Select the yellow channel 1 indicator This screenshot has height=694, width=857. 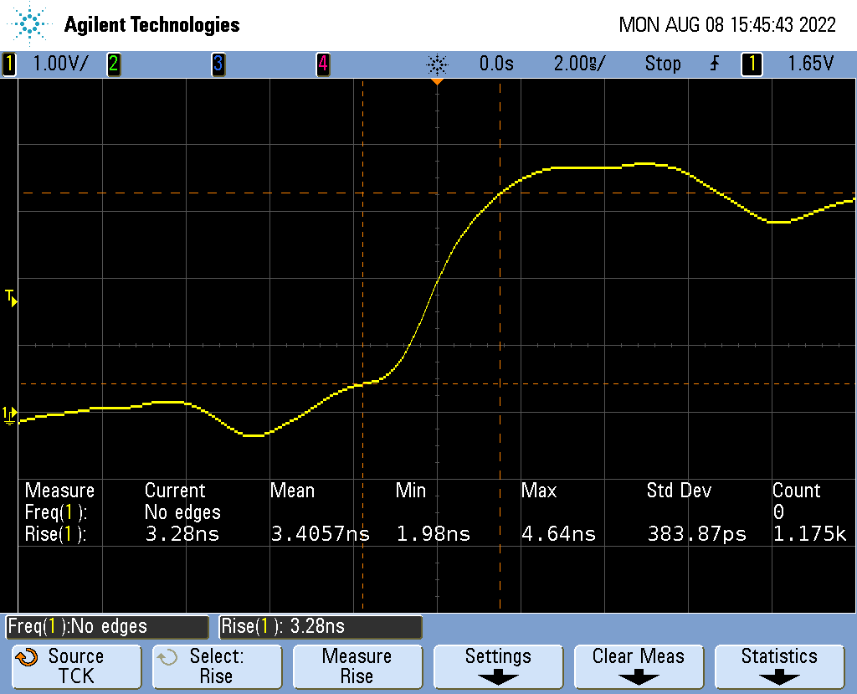9,64
